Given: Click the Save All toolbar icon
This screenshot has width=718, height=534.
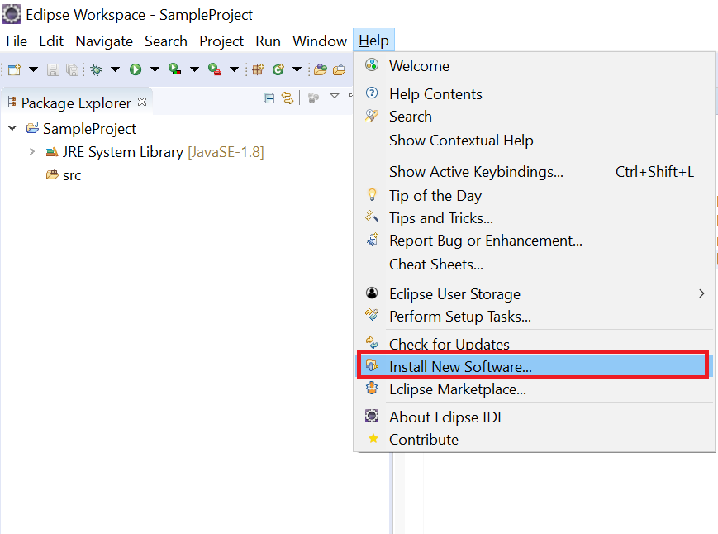Looking at the screenshot, I should (72, 69).
